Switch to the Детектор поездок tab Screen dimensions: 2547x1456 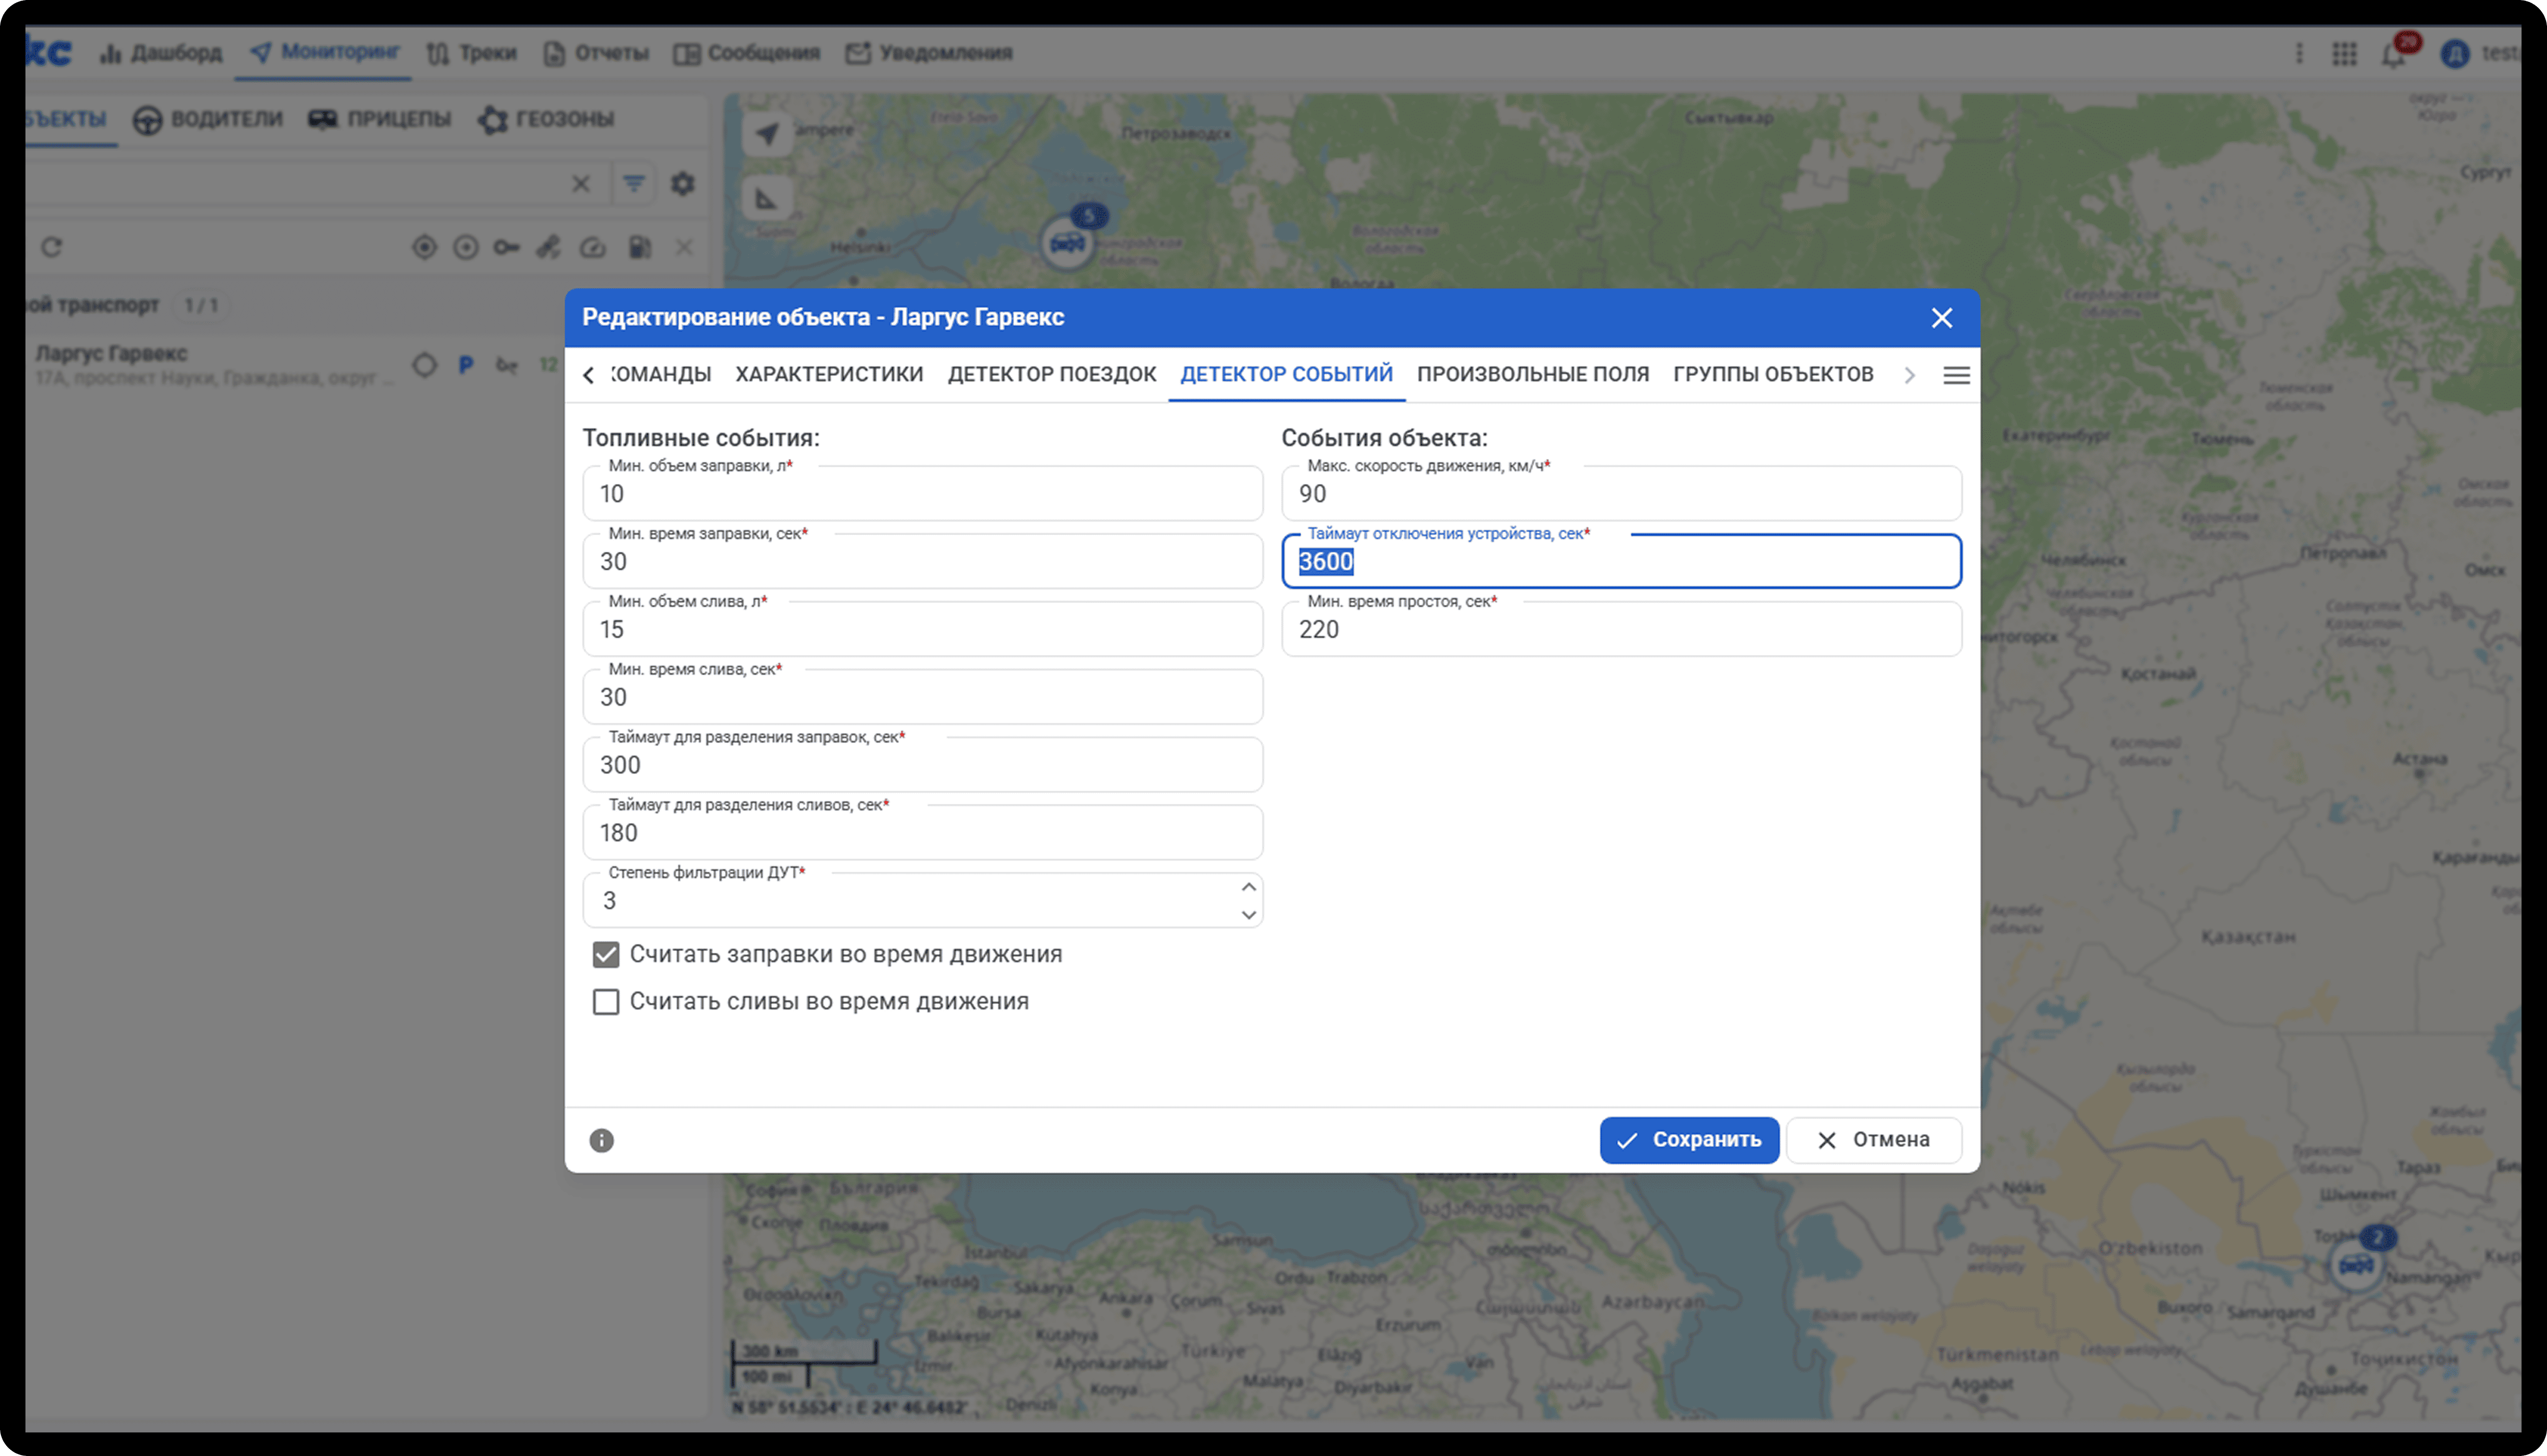pyautogui.click(x=1052, y=374)
